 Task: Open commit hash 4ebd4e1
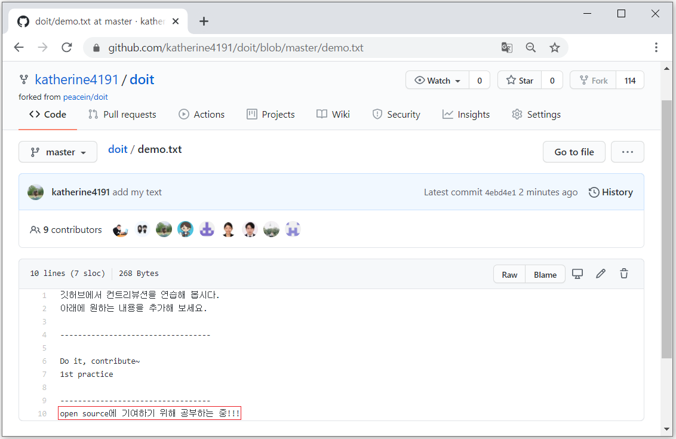point(500,193)
